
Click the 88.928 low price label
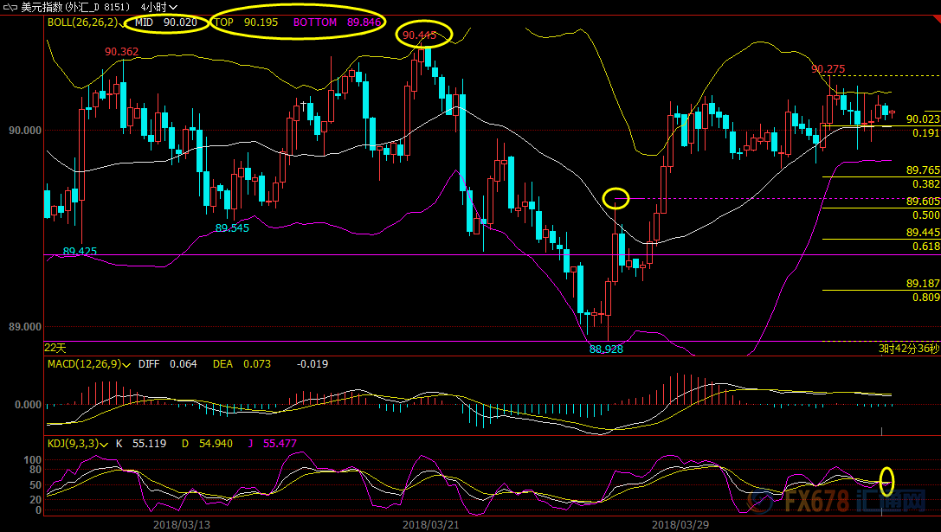pos(606,349)
